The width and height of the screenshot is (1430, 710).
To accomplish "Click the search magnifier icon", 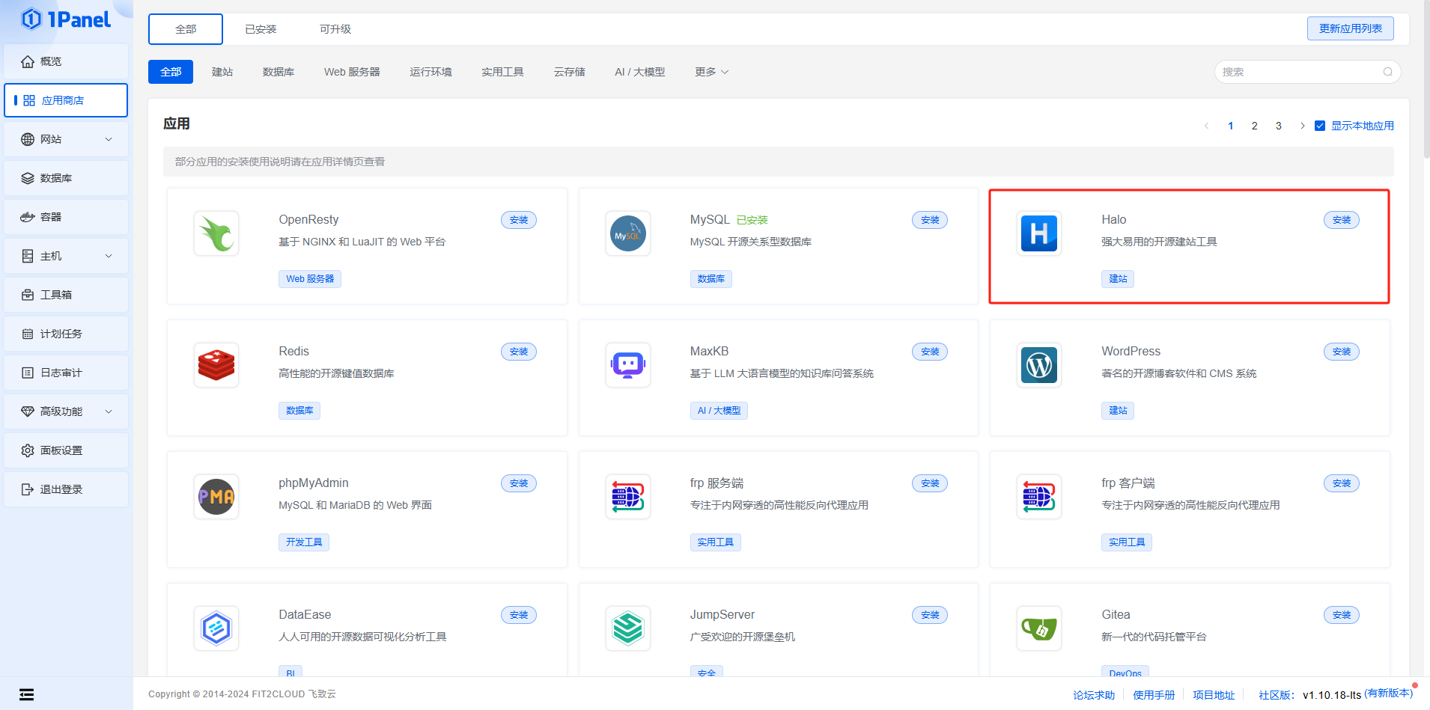I will pyautogui.click(x=1387, y=72).
